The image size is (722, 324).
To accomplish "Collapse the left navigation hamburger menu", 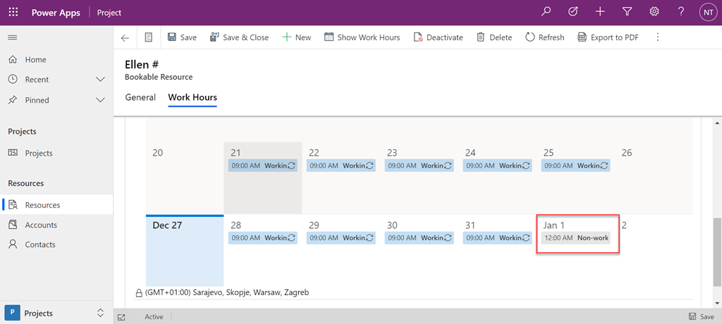I will point(12,37).
